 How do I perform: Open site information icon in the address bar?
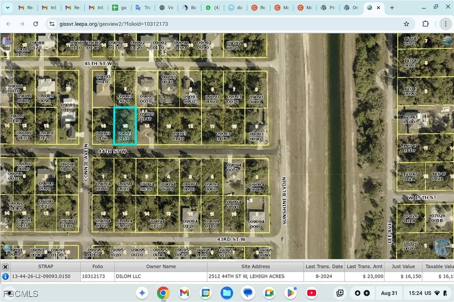(x=53, y=24)
